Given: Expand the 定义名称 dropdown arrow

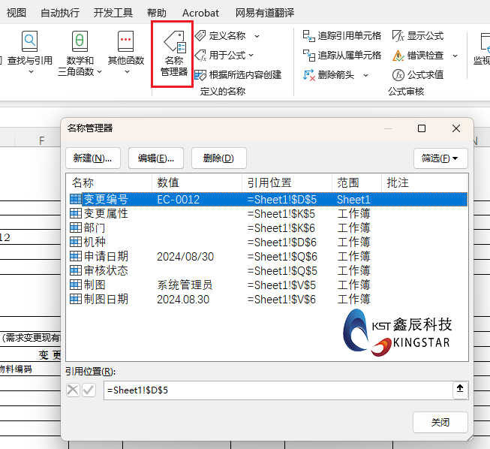Looking at the screenshot, I should pos(257,35).
